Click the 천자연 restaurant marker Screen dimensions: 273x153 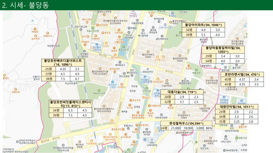point(151,15)
